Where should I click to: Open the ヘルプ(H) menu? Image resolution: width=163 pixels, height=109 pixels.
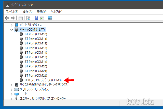pyautogui.click(x=57, y=12)
